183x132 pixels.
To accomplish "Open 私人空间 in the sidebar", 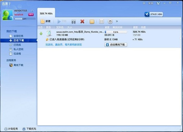I will (x=18, y=49).
